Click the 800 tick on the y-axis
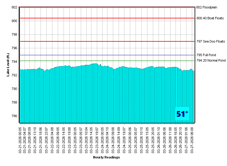 15,21
